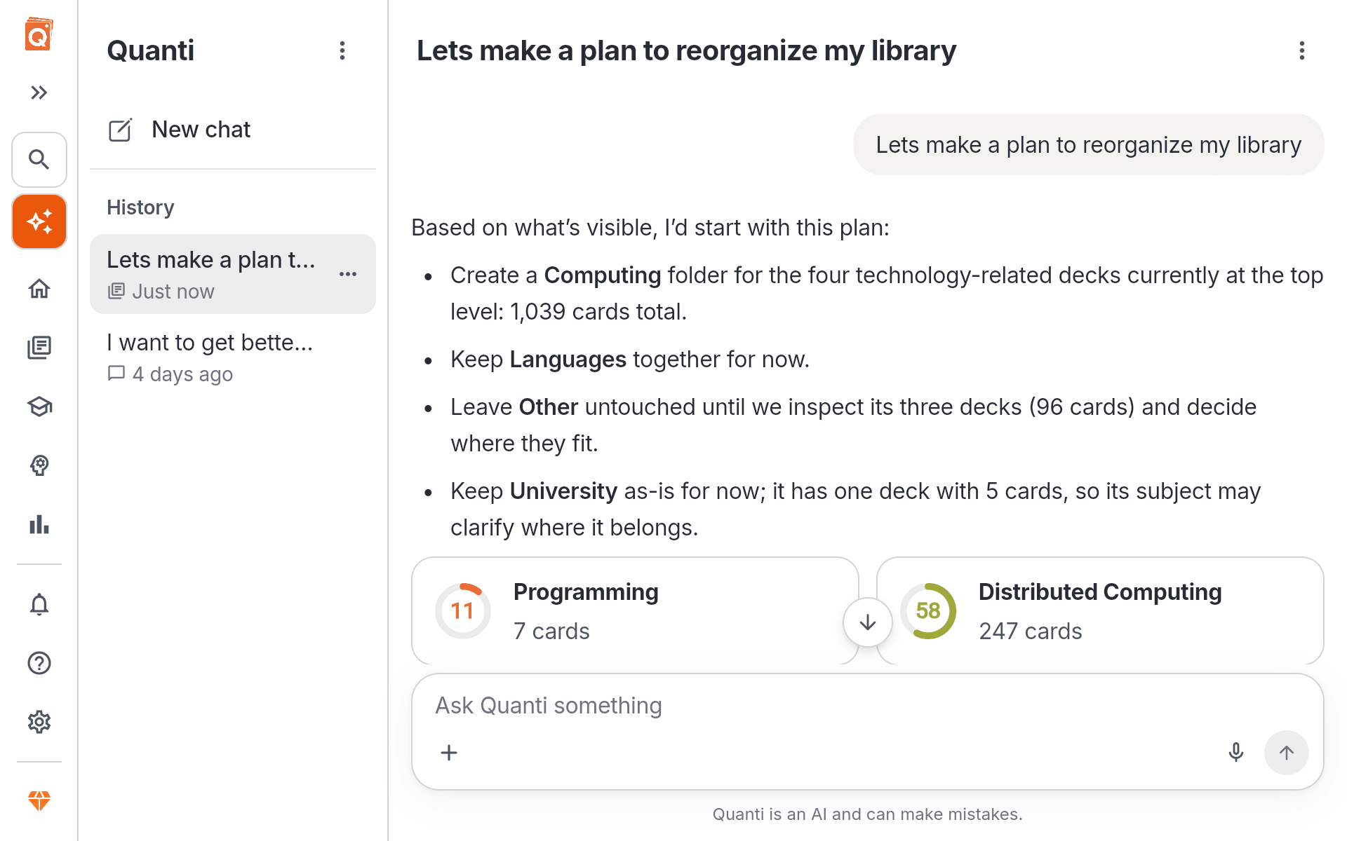The image size is (1347, 841).
Task: Click the 'History' section label
Action: [x=140, y=207]
